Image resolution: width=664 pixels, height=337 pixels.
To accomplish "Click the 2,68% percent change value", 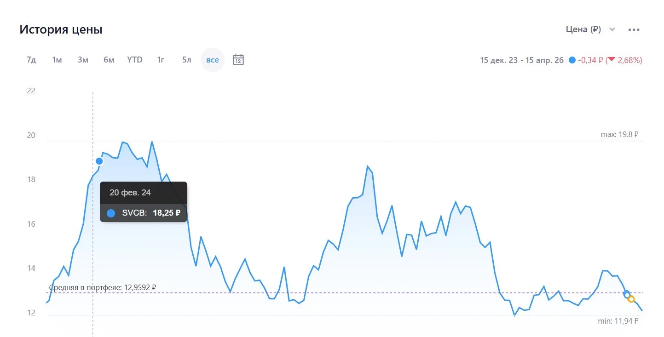I will coord(629,60).
